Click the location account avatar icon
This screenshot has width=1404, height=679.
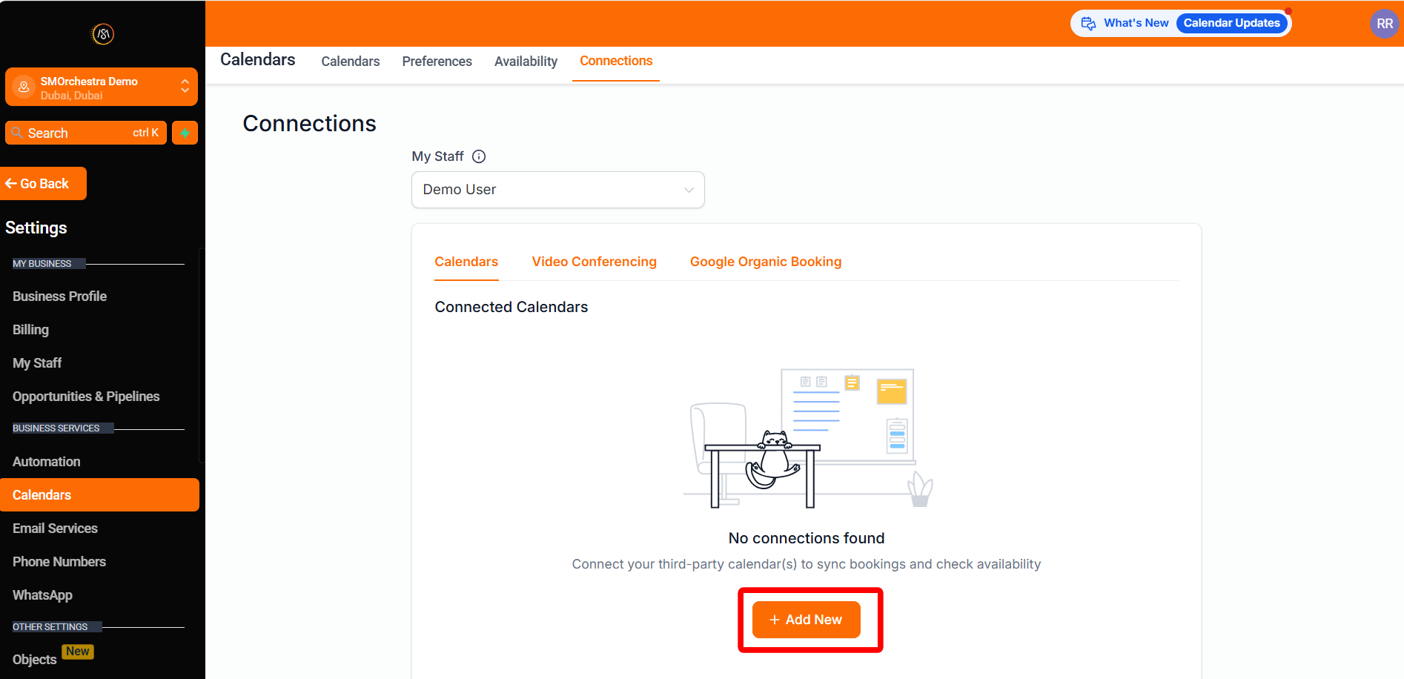(24, 87)
